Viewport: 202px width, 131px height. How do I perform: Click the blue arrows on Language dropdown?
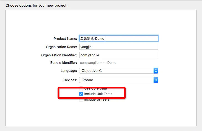(156, 71)
